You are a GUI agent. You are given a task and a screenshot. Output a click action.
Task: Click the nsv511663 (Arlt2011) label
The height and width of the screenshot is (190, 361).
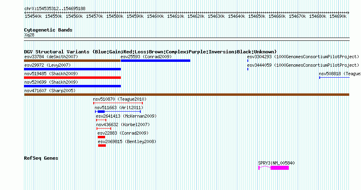[x=119, y=108]
